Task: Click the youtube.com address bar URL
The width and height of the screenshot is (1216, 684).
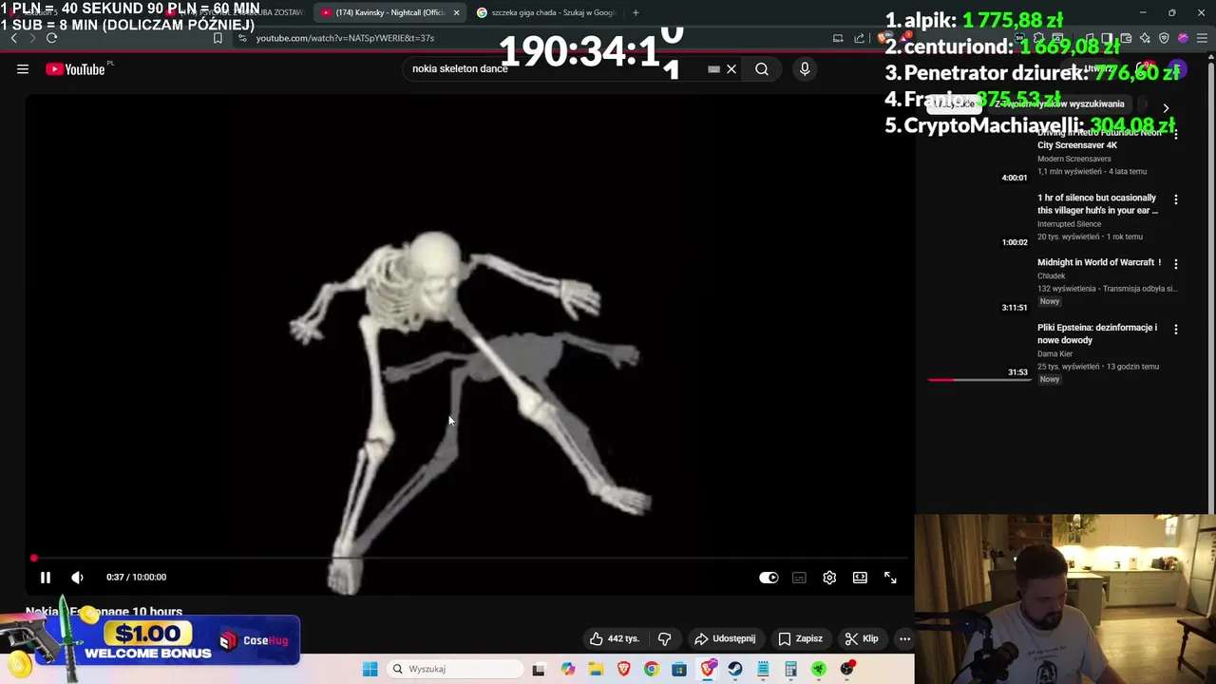Action: point(345,38)
